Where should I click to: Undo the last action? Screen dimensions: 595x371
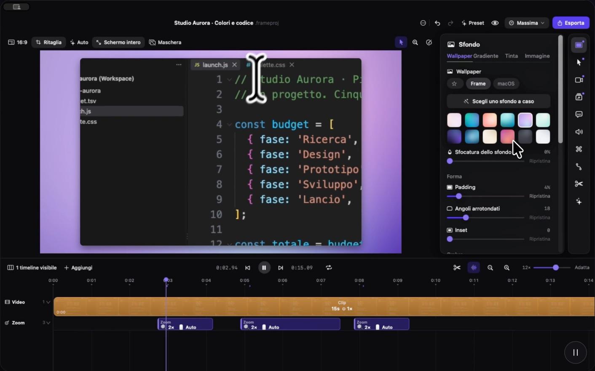[437, 23]
